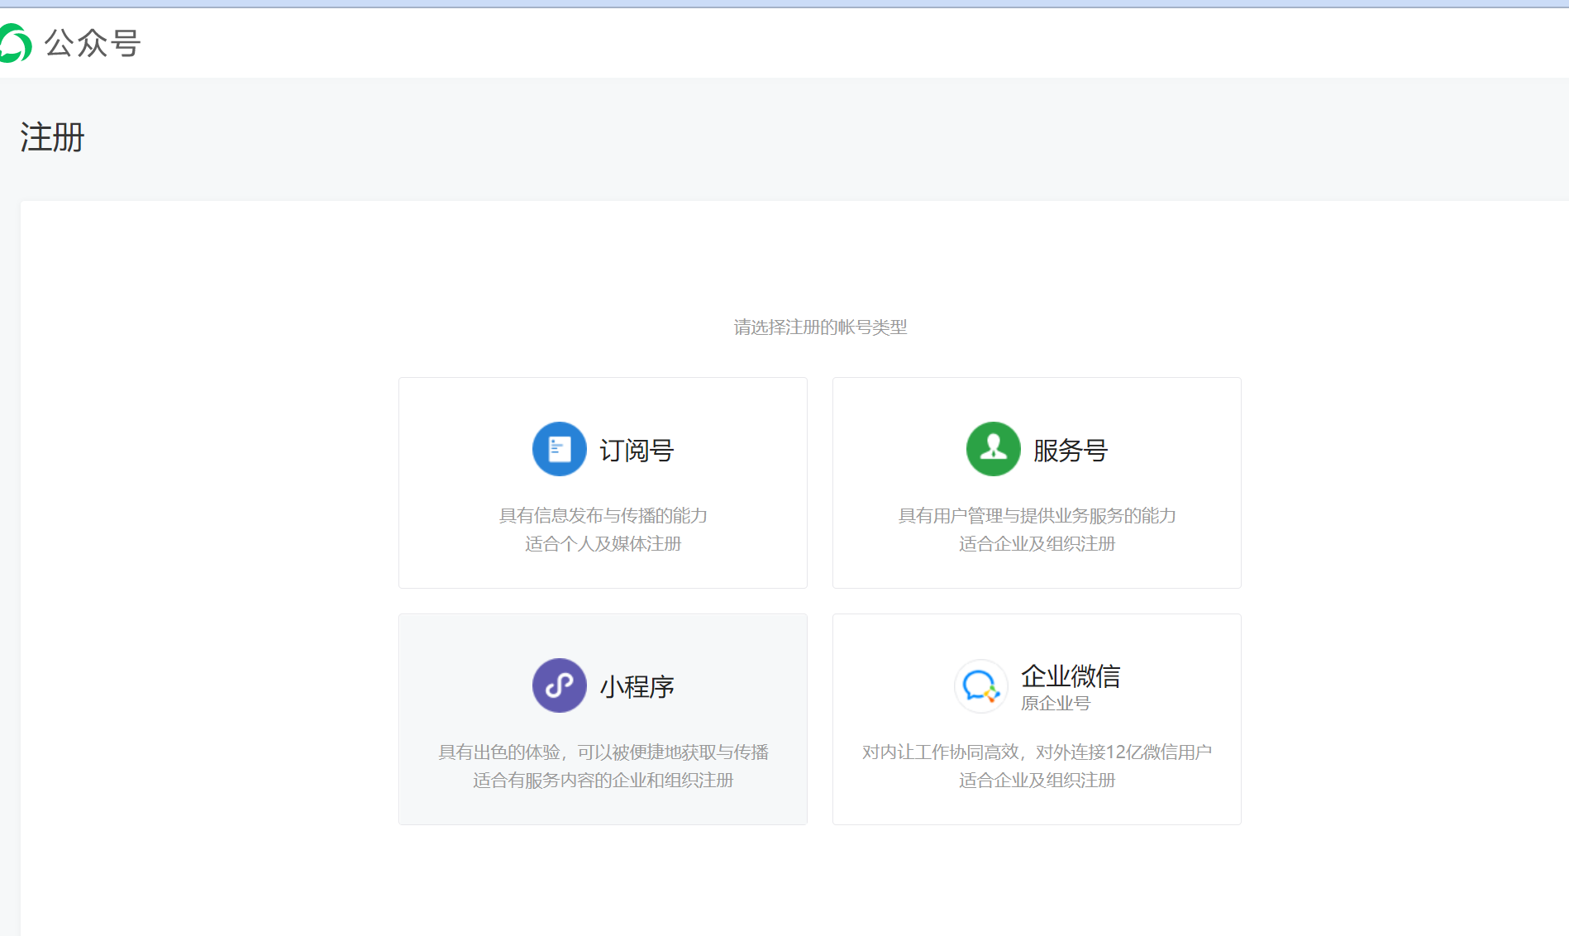Click the 原企业号 subtitle
1569x936 pixels.
(x=1056, y=704)
